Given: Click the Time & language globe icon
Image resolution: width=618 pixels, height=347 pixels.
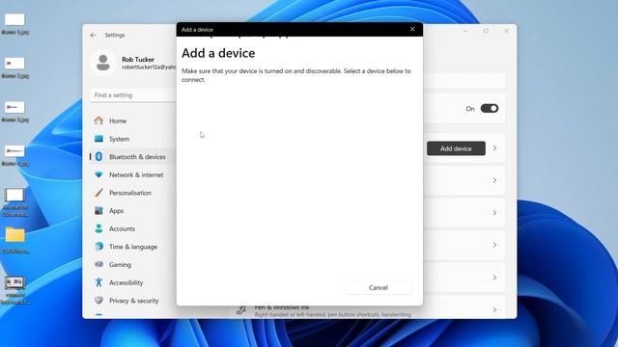Looking at the screenshot, I should [98, 247].
